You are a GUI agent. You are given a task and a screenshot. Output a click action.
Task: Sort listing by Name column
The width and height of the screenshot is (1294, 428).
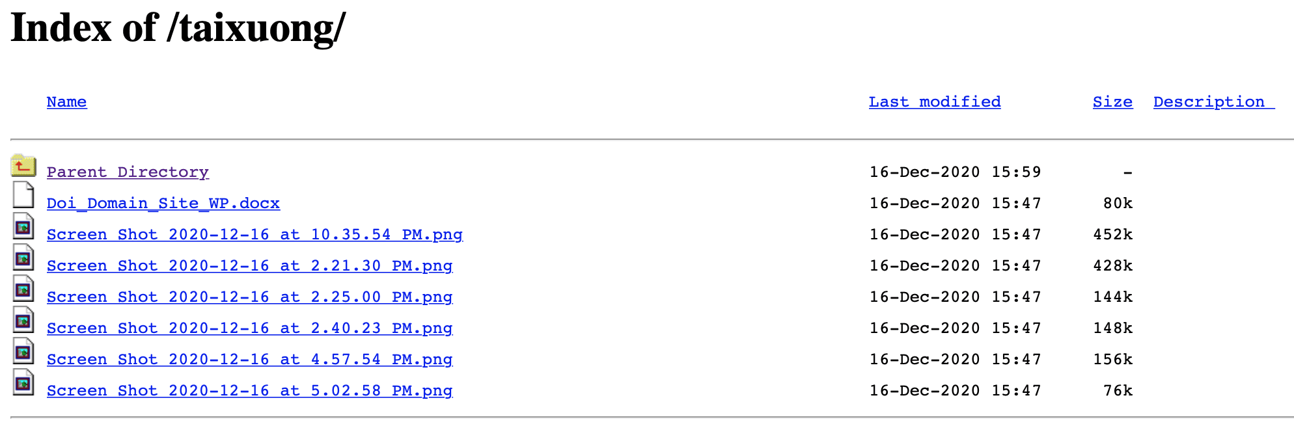(66, 101)
